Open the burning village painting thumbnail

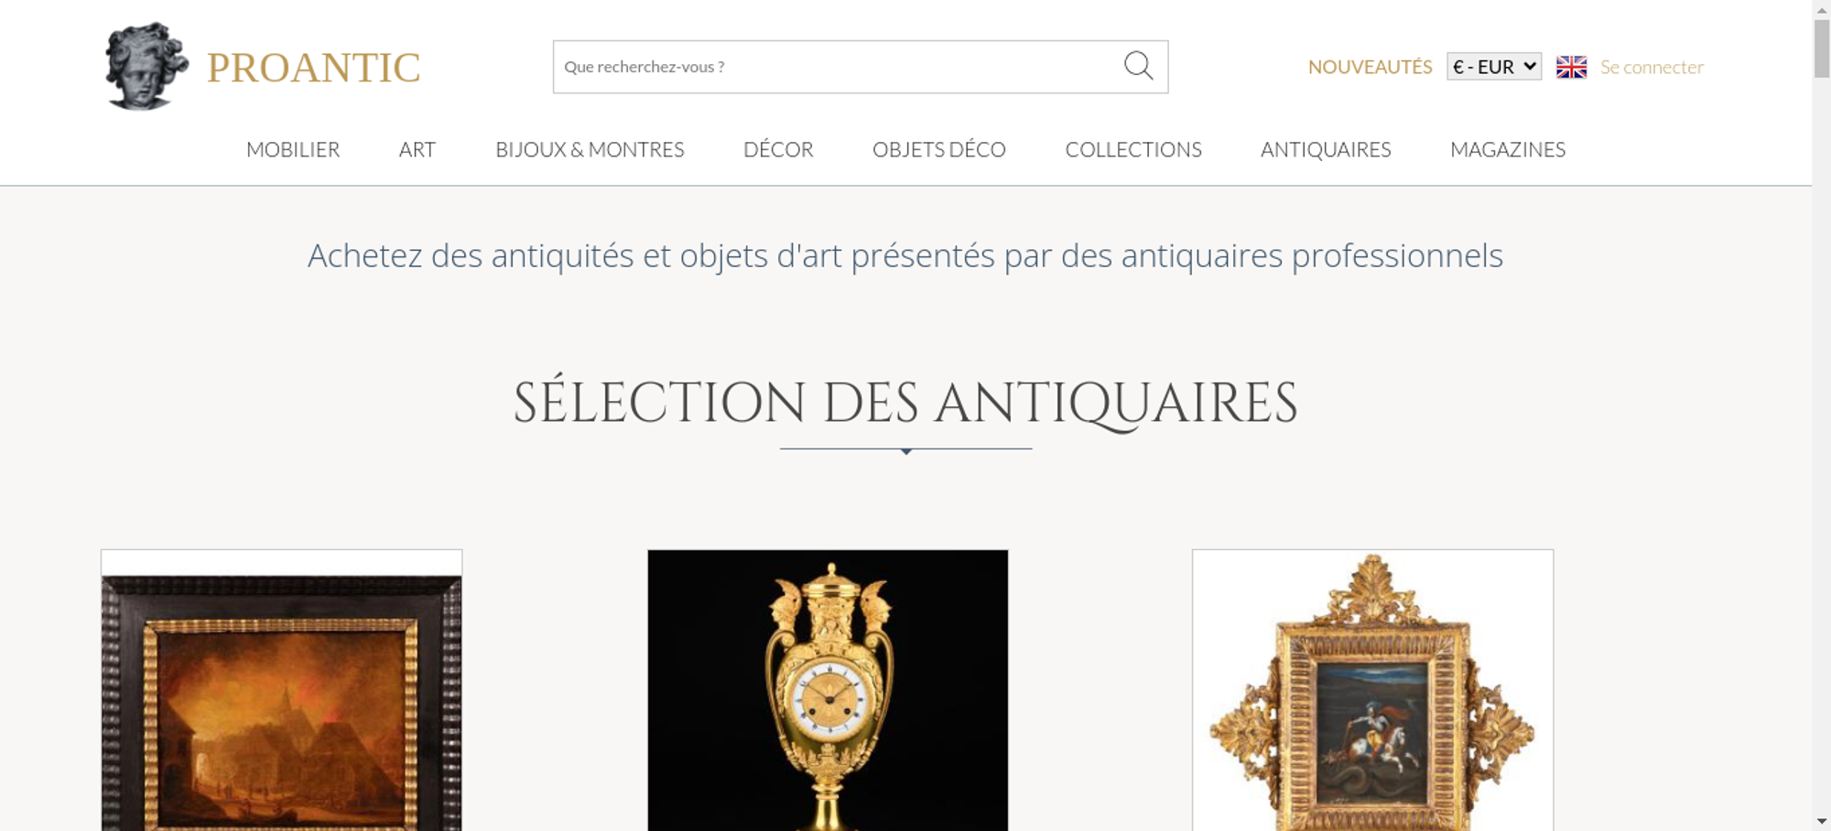281,690
